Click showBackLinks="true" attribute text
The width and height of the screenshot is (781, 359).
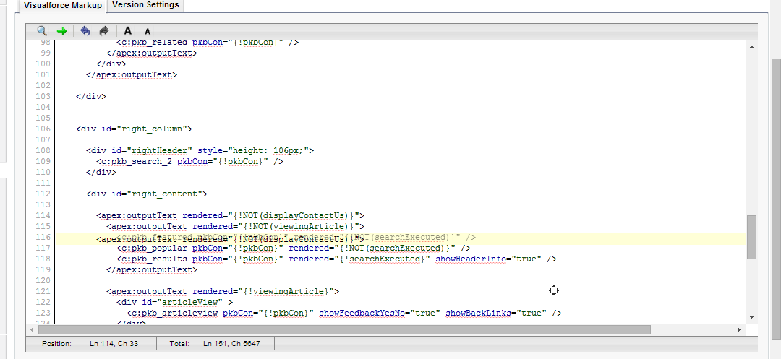[x=496, y=313]
